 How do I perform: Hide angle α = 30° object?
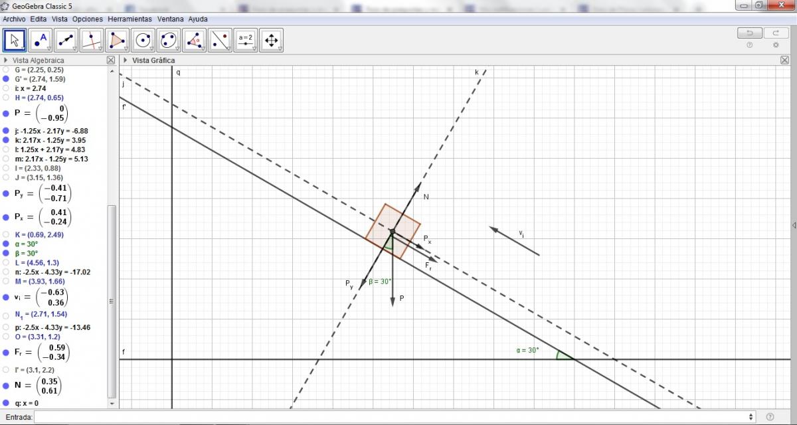point(6,244)
